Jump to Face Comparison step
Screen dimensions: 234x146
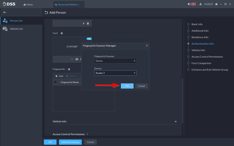pos(201,63)
